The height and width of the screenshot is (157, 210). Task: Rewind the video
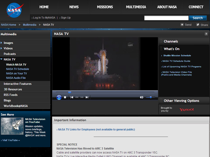(77, 97)
